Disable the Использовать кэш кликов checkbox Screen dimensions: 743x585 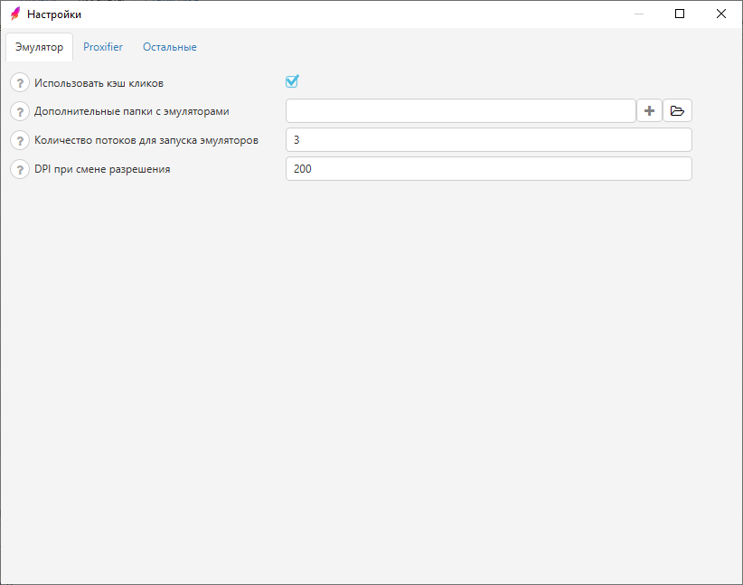pyautogui.click(x=292, y=81)
